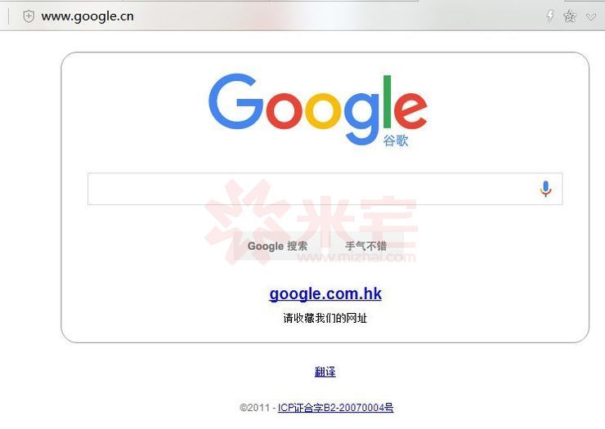This screenshot has height=429, width=605.
Task: Click the ©2011 copyright text
Action: pyautogui.click(x=254, y=408)
